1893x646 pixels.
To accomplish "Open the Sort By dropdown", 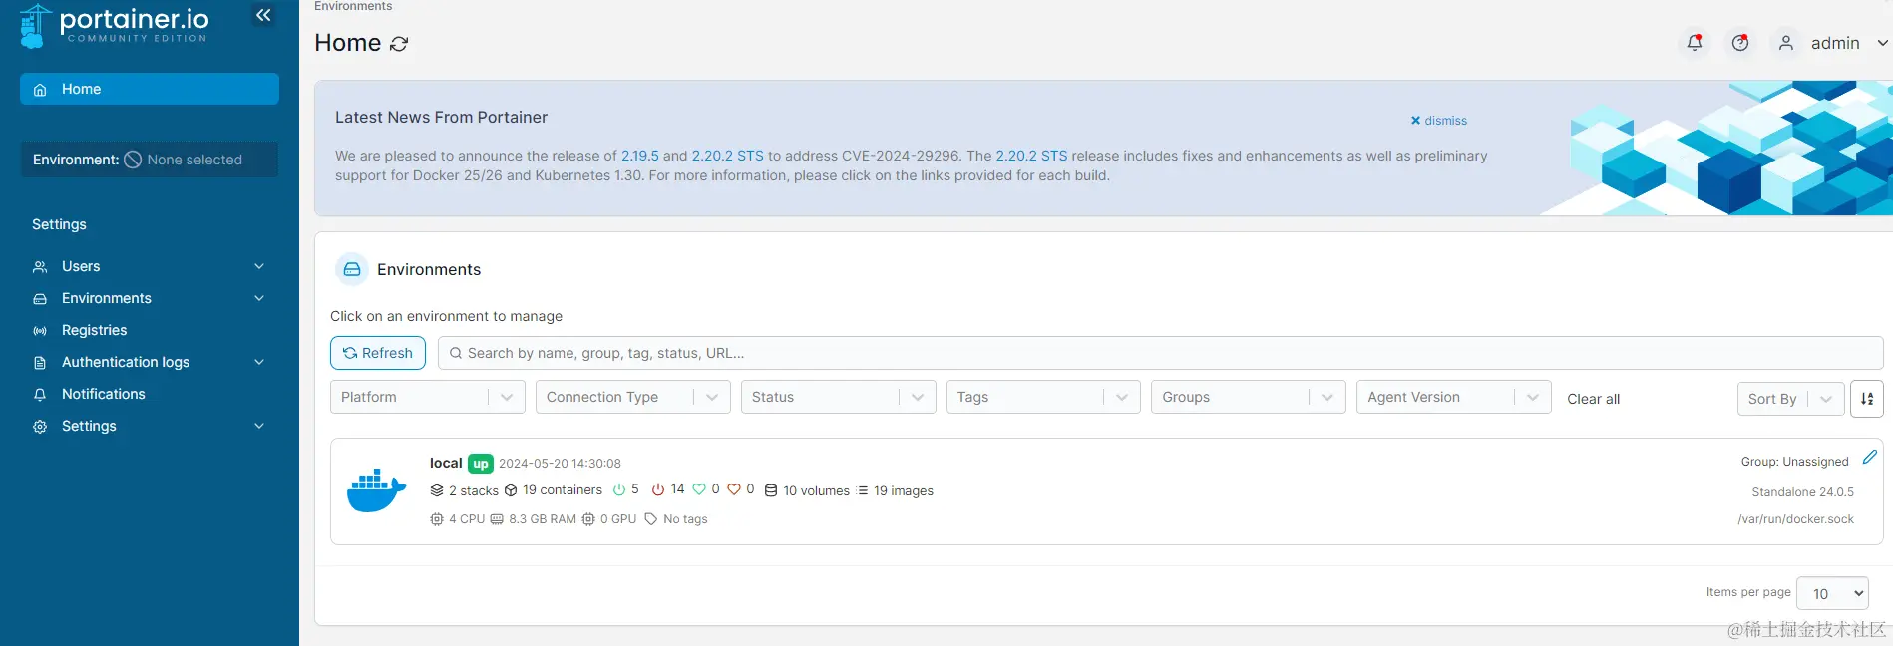I will (1791, 399).
